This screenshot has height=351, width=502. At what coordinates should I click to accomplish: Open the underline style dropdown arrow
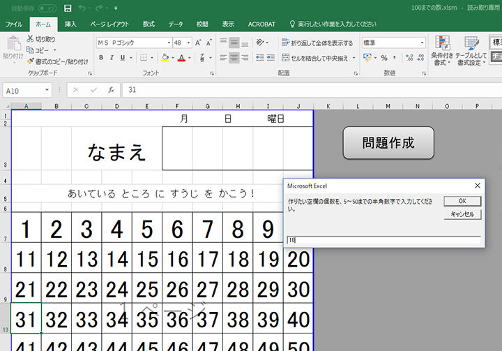click(x=131, y=58)
